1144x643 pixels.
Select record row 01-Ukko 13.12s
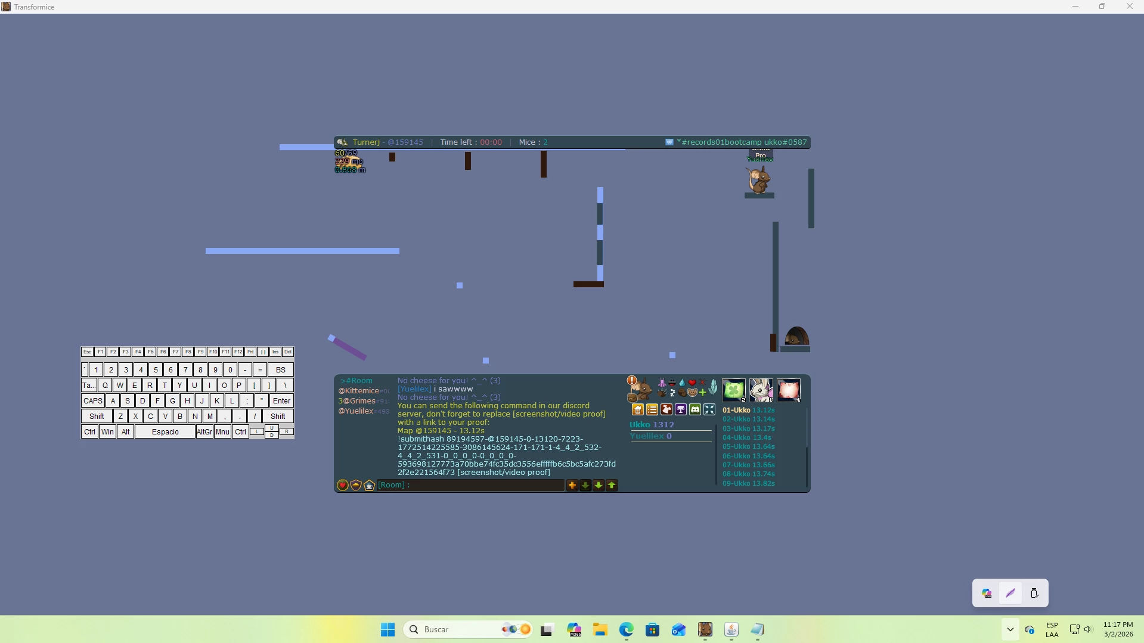(x=749, y=410)
